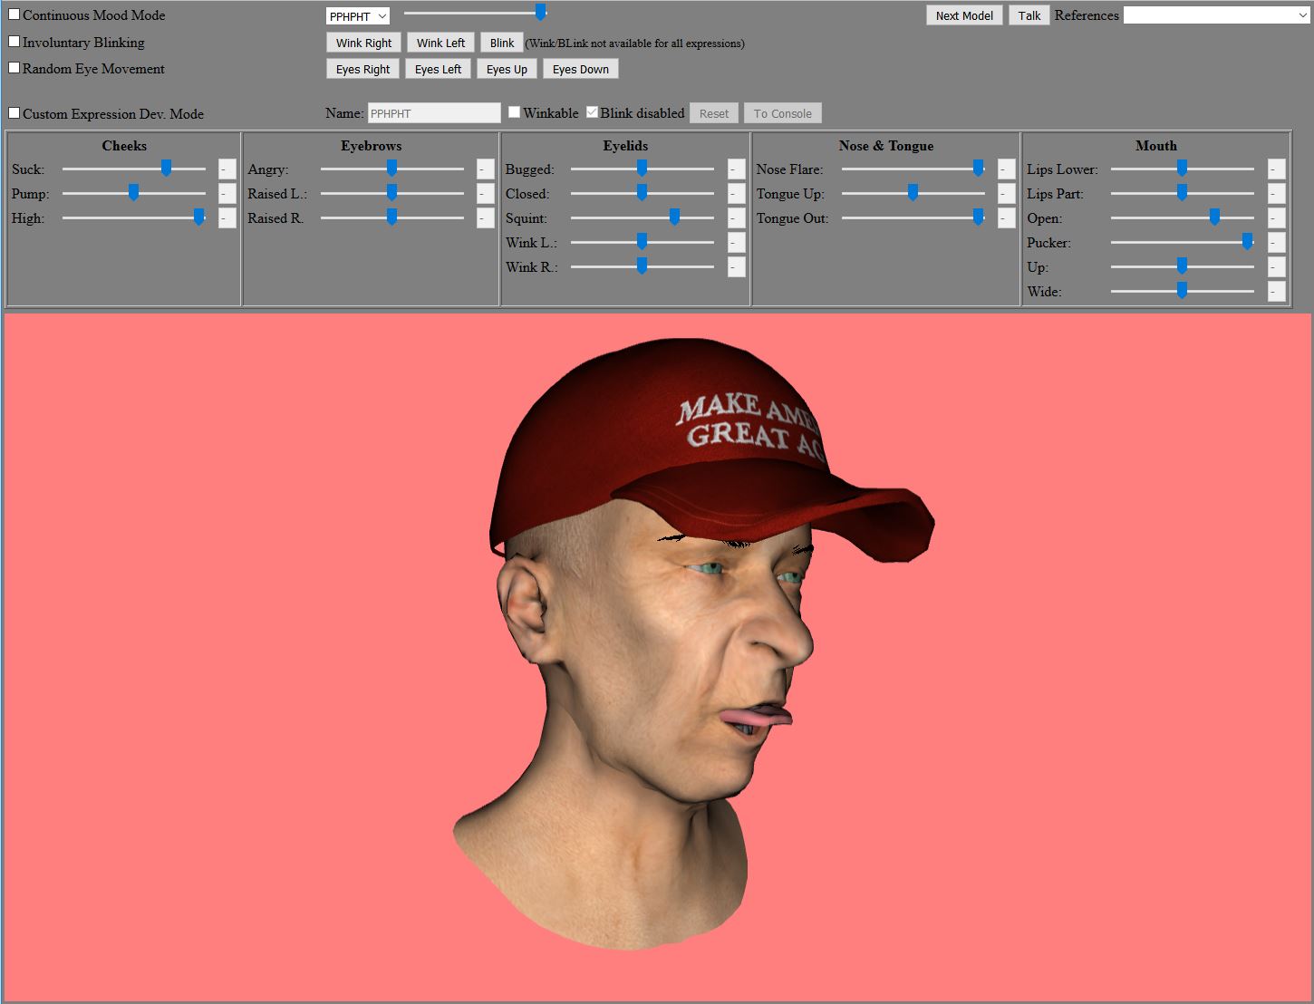Enable Random Eye Movement checkbox
Screen dimensions: 1314x1004
14,68
